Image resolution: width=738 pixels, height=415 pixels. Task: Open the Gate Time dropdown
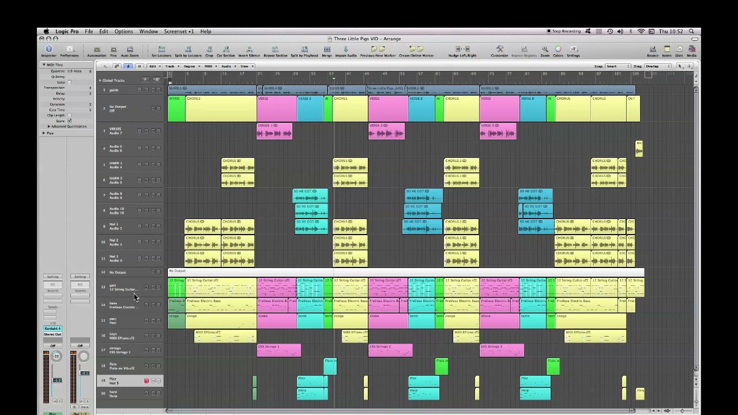point(79,110)
